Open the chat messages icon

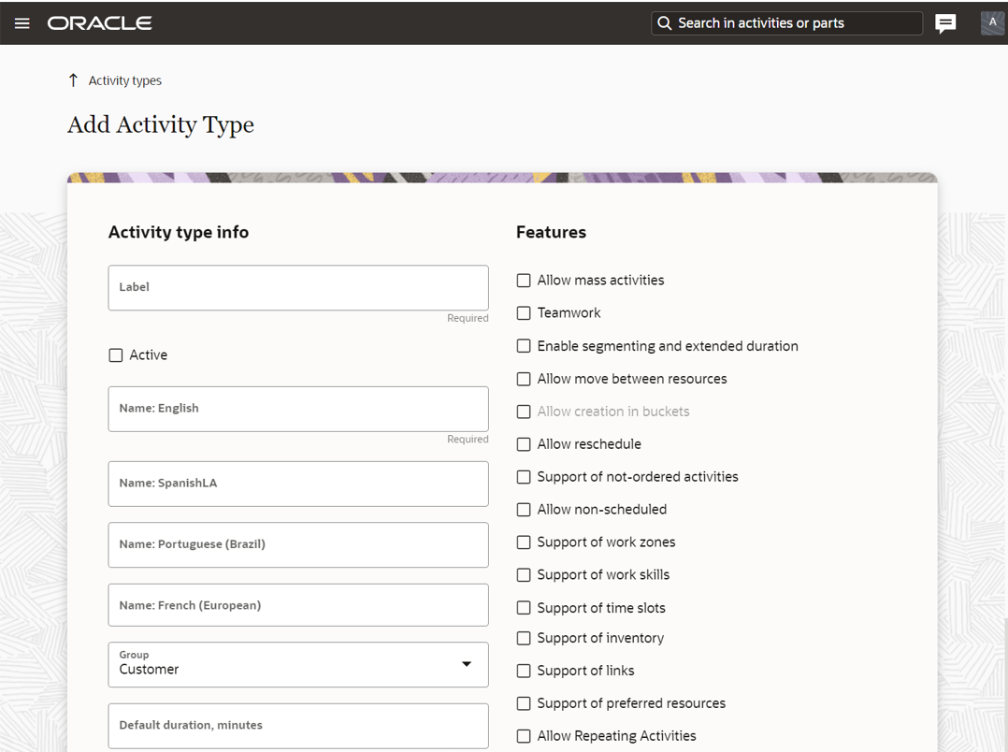pos(945,23)
